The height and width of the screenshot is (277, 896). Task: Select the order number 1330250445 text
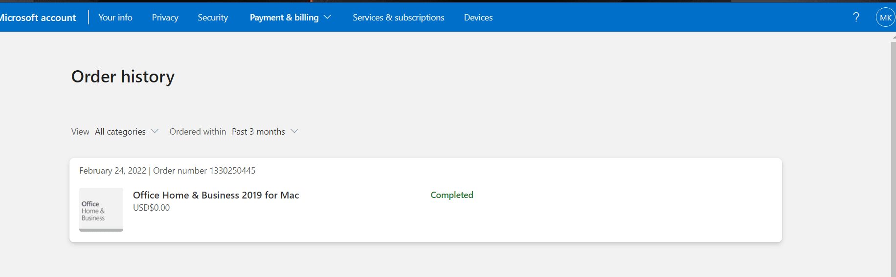coord(232,171)
